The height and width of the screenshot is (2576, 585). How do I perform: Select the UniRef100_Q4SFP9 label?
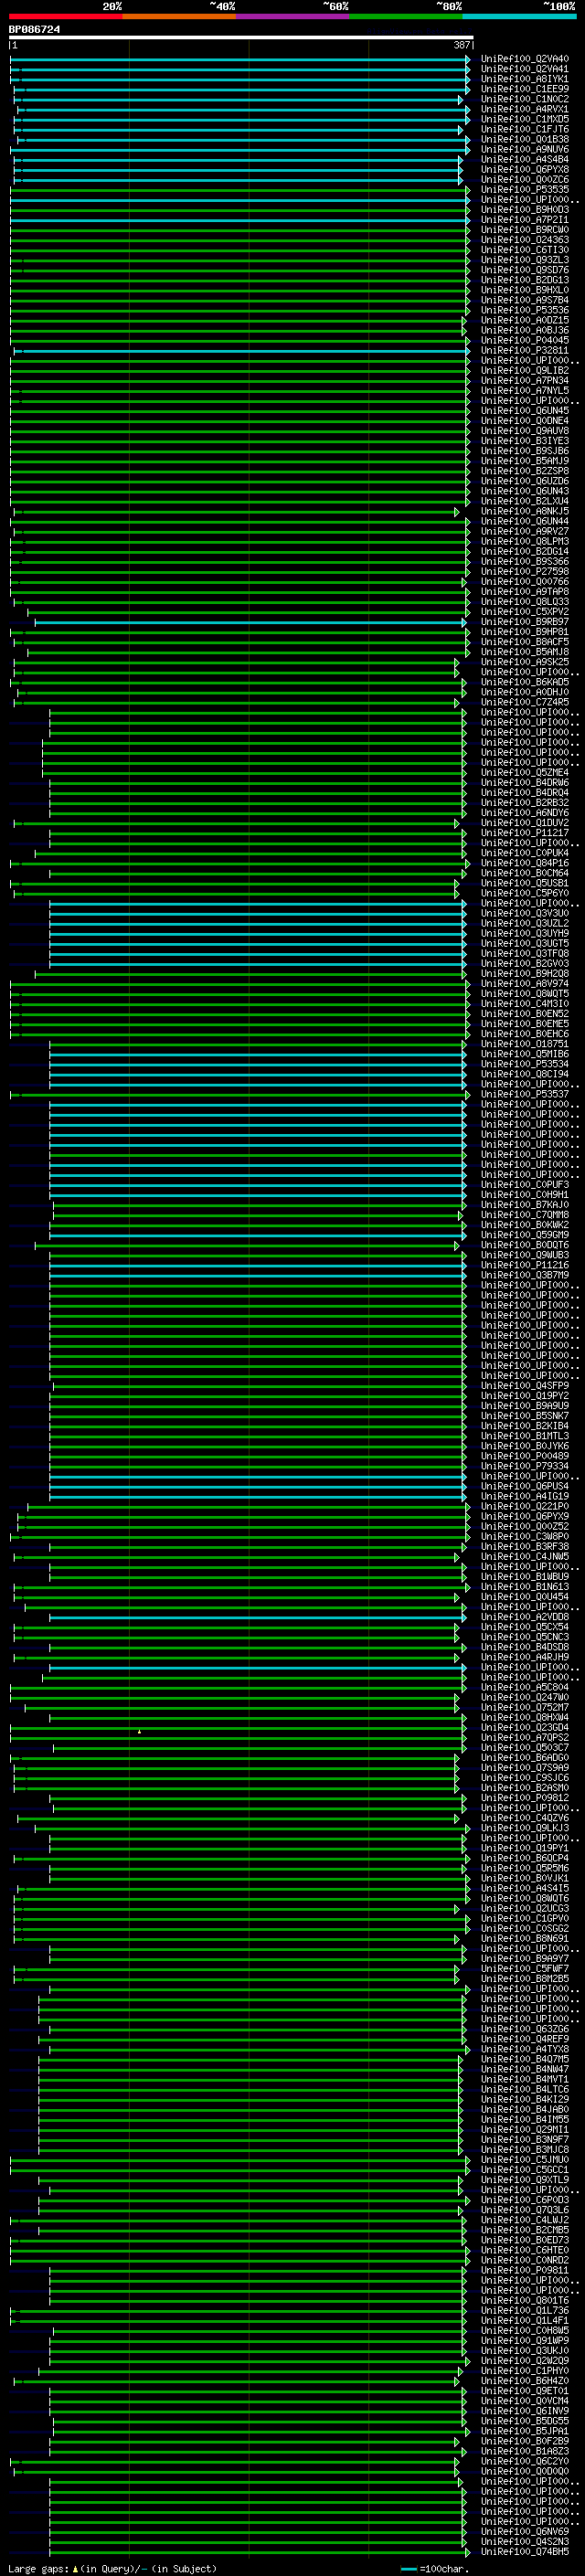[x=524, y=1386]
